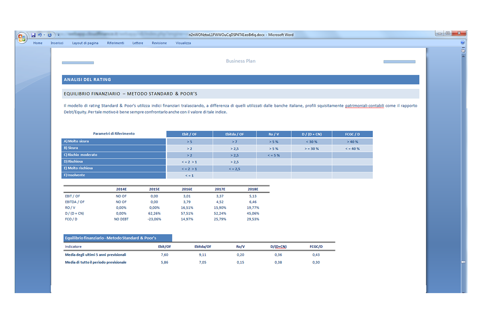482x323 pixels.
Task: Click the '> 7' cell in the Molto sicura row
Action: tap(235, 142)
